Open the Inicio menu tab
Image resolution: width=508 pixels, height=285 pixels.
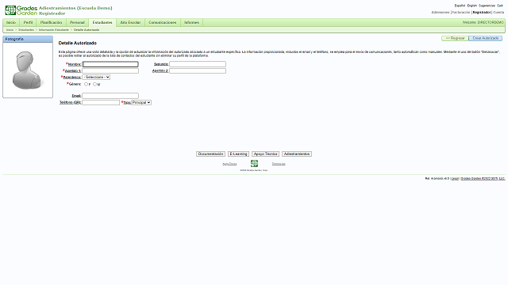click(11, 23)
